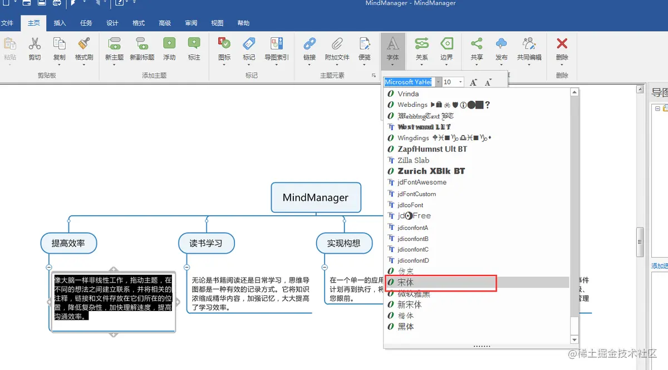This screenshot has height=370, width=668.
Task: Click the Link (链接) chain icon
Action: (x=310, y=44)
